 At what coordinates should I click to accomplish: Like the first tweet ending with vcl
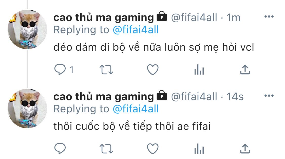tap(153, 70)
